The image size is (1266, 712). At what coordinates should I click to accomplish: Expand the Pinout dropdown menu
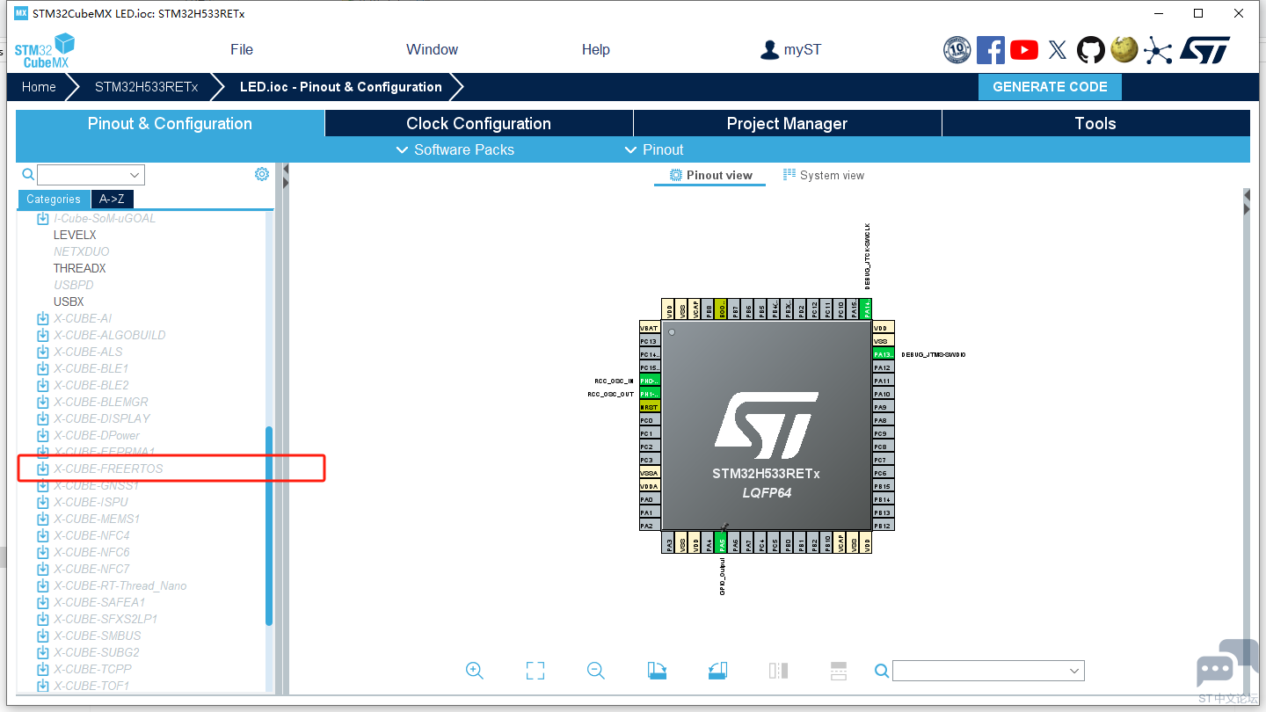pos(653,149)
